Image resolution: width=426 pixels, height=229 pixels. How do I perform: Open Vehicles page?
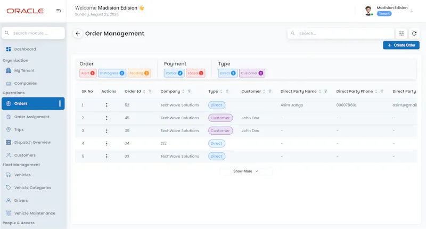coord(22,175)
